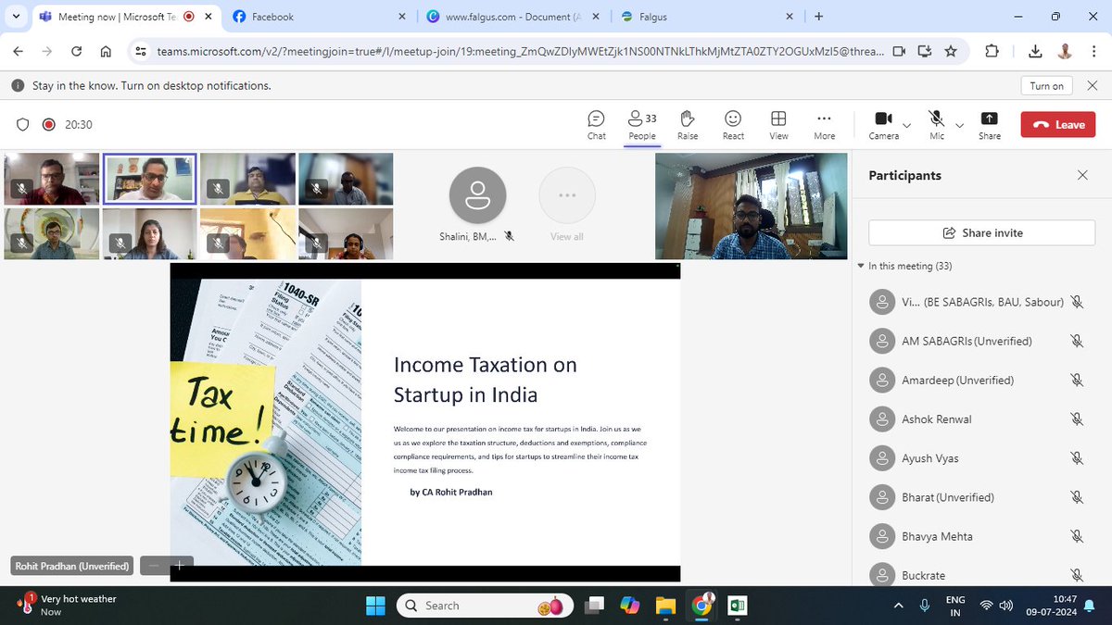Bookmark this page with star icon
1112x625 pixels.
951,52
